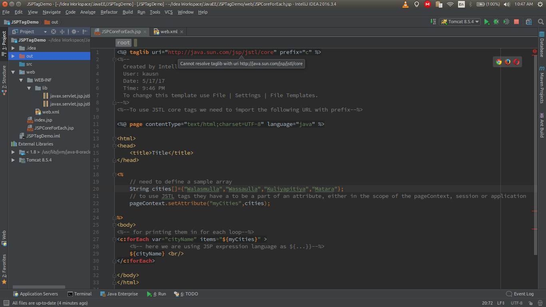Open the Favorites side tool window

tap(4, 269)
